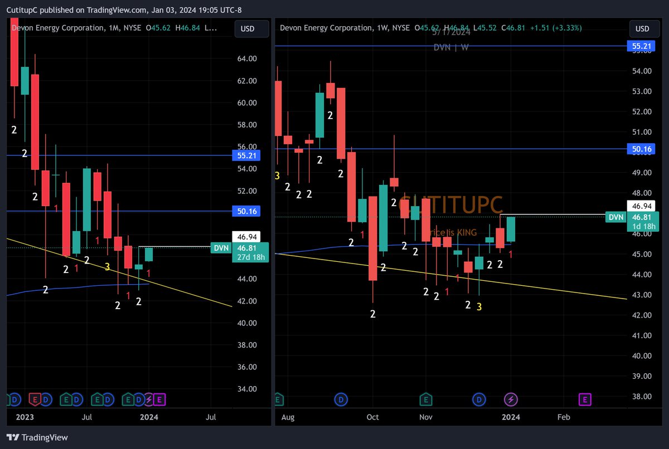Click the purple lightning marker on monthly chart
Screen dimensions: 669x449
point(149,399)
